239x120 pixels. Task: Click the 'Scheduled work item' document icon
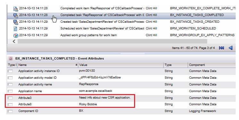coord(15,29)
